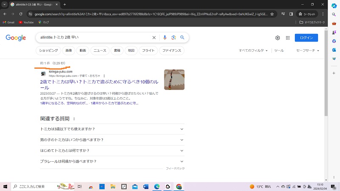Select the ファイナンス filter tab

(x=172, y=51)
